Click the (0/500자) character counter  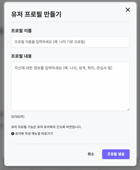tap(18, 117)
